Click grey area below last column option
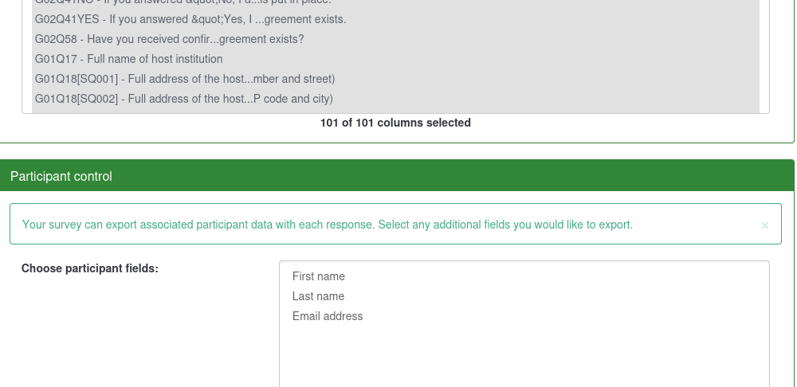 point(395,111)
